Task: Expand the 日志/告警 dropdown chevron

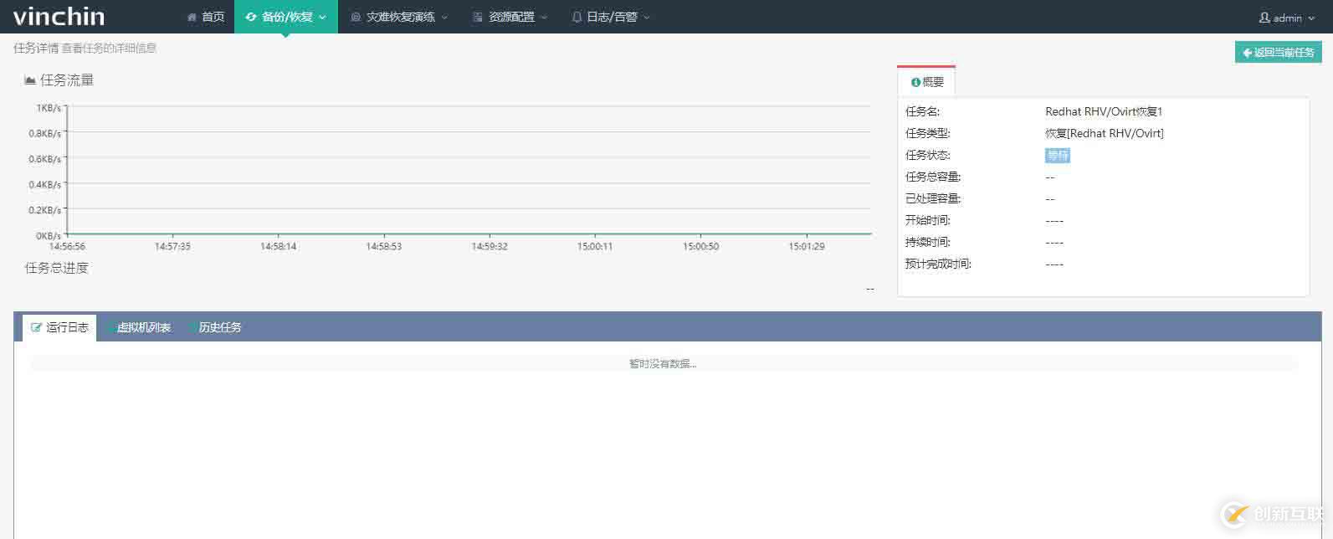Action: coord(647,18)
